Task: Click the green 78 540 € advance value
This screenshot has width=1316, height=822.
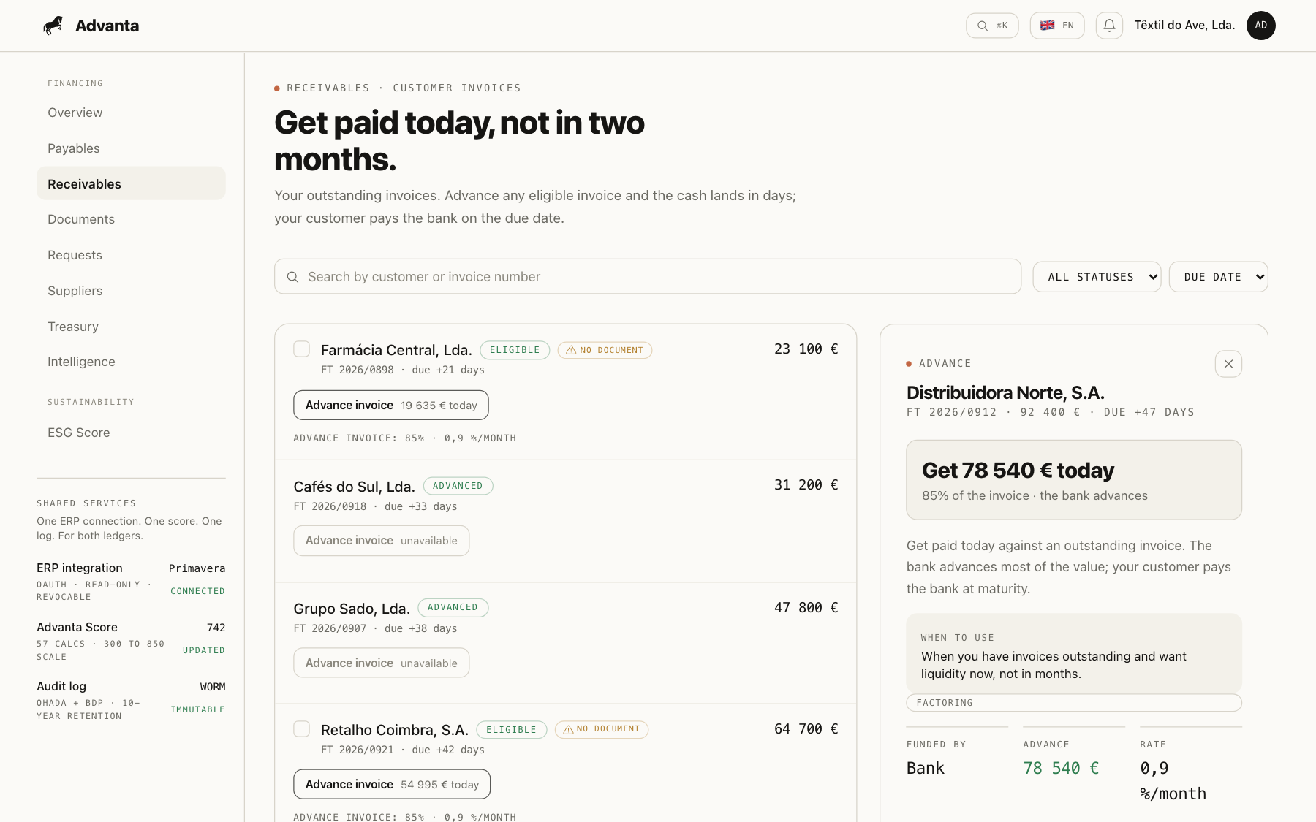Action: coord(1061,769)
